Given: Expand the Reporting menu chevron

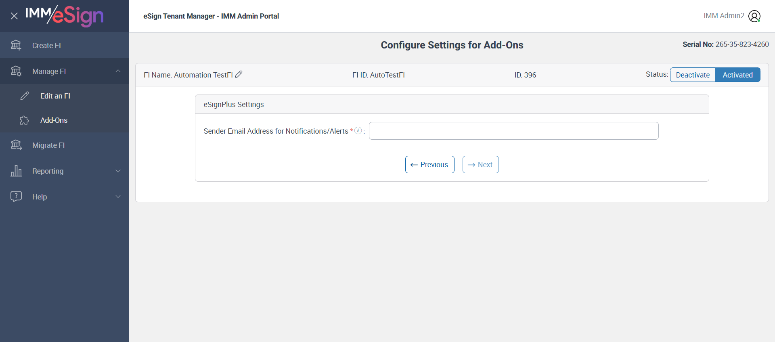Looking at the screenshot, I should (x=118, y=171).
